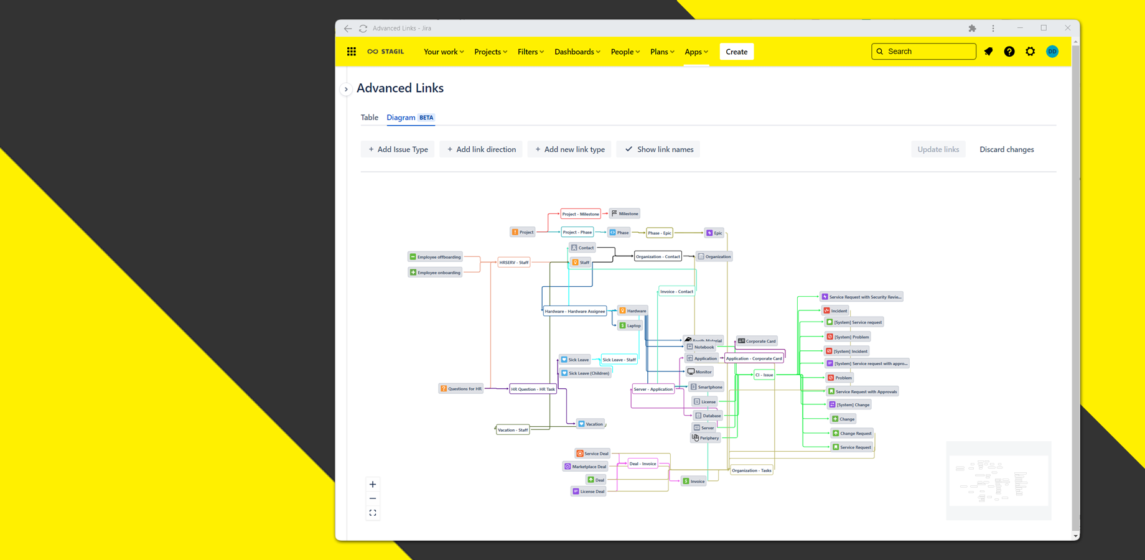Click inside the Search field

click(923, 51)
